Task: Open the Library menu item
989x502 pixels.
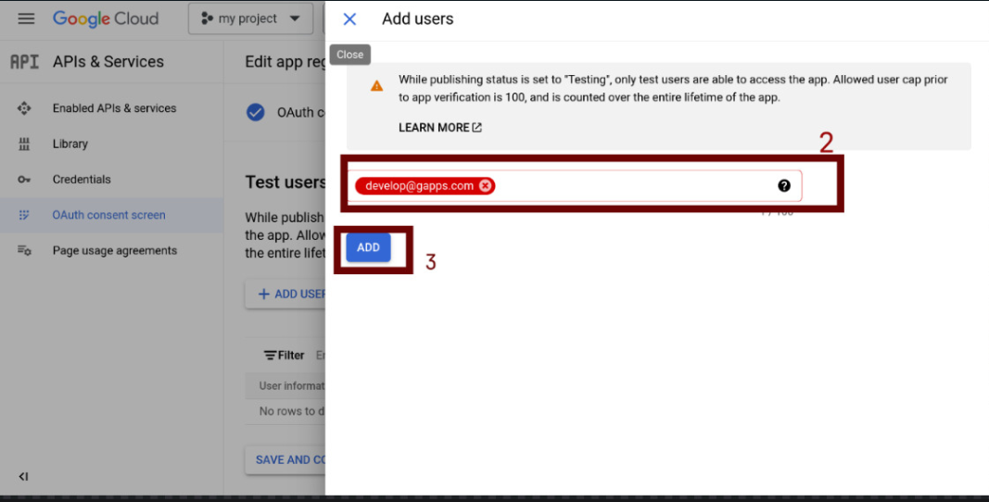Action: (70, 144)
